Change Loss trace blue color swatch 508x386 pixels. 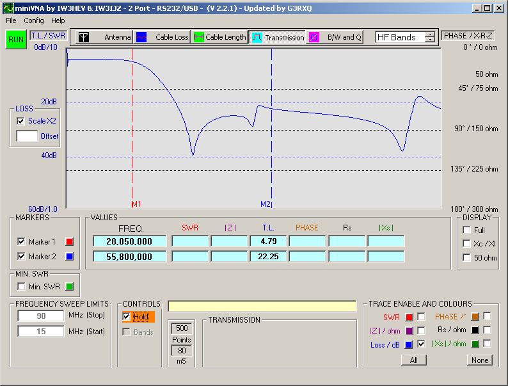point(409,345)
